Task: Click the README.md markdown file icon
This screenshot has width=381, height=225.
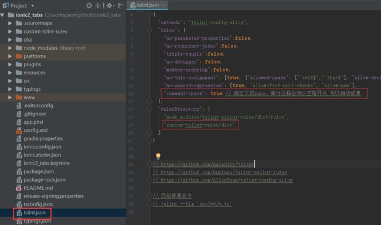Action: tap(19, 188)
